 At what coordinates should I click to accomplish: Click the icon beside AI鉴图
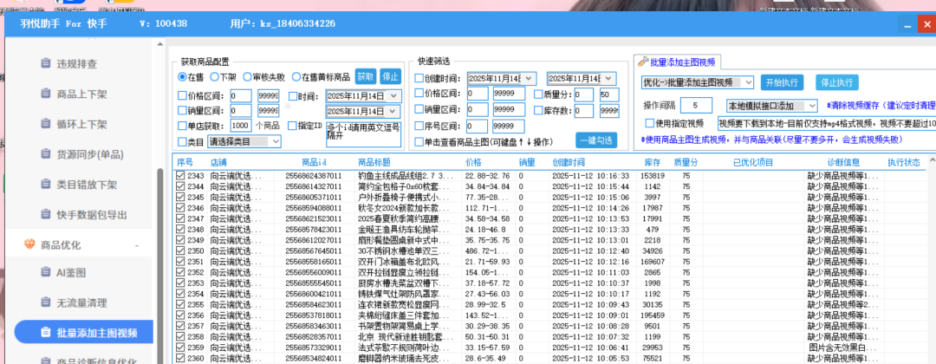45,272
